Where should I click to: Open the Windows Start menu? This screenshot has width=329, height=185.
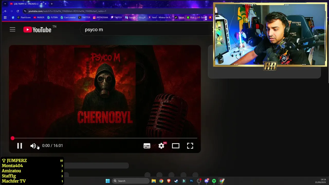pyautogui.click(x=108, y=181)
